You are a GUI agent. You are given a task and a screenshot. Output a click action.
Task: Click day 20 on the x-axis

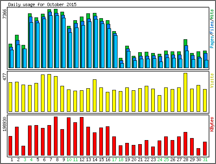coord(134,160)
